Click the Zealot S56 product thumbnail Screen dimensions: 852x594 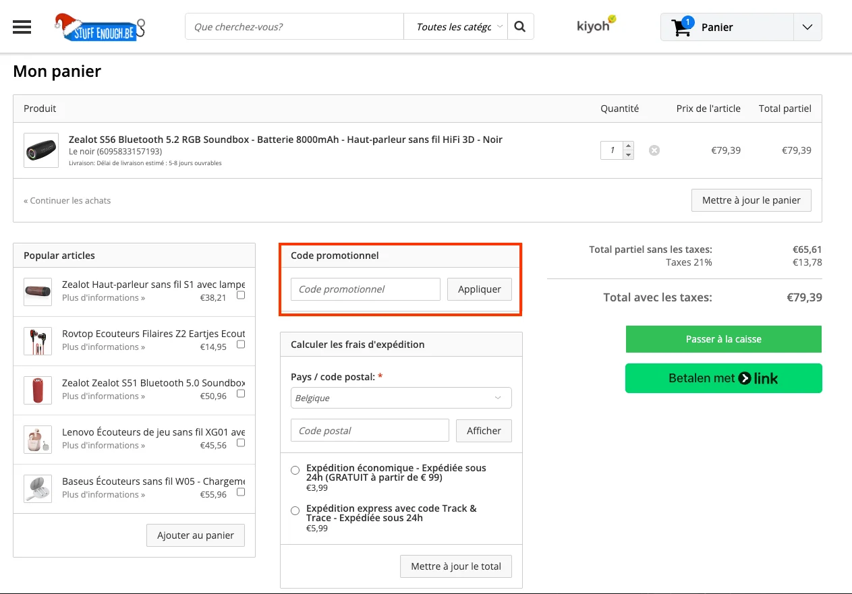coord(41,150)
